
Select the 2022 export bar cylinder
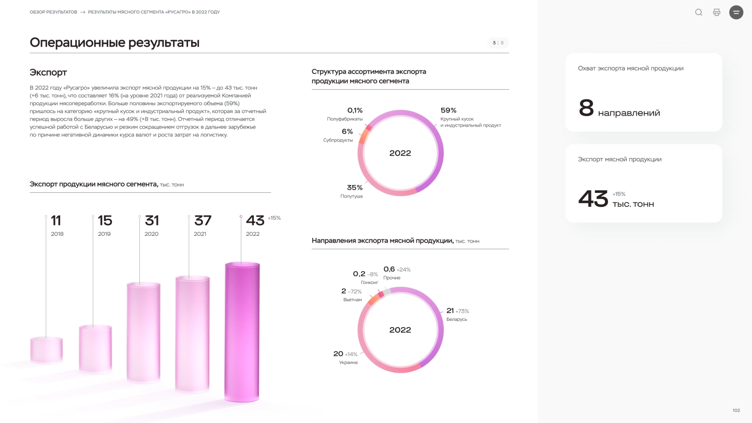[242, 332]
